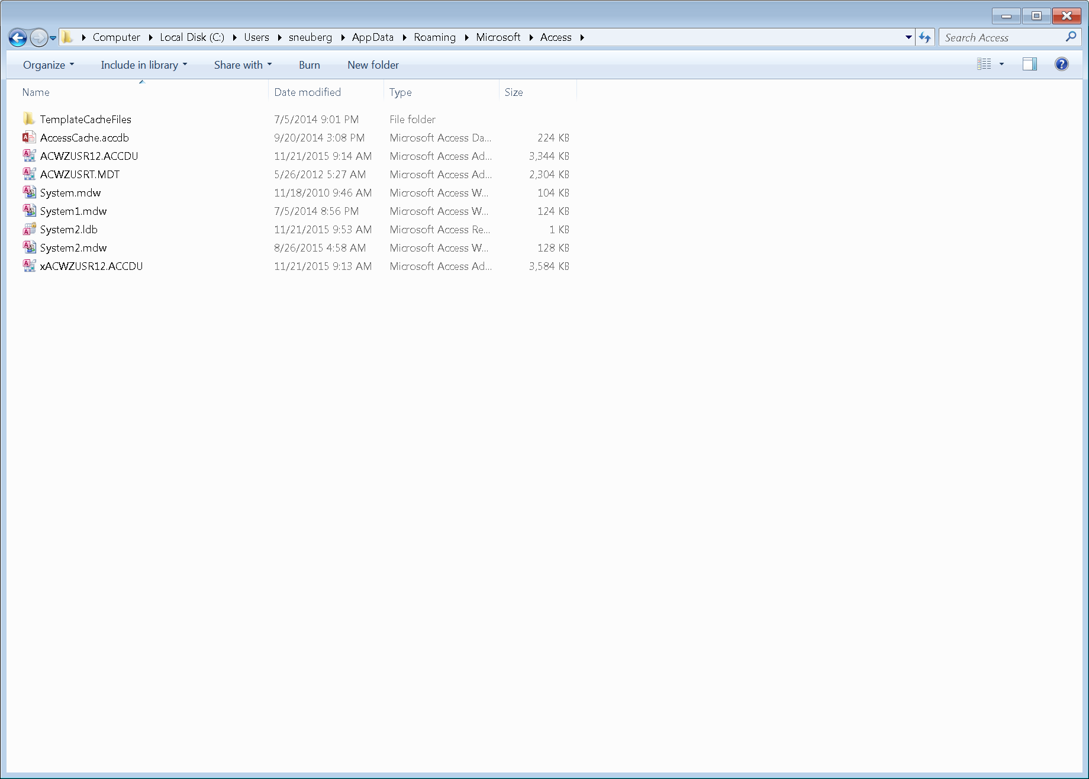Select the xACWZUSR12.ACCDU file icon
The width and height of the screenshot is (1089, 779).
pos(29,266)
